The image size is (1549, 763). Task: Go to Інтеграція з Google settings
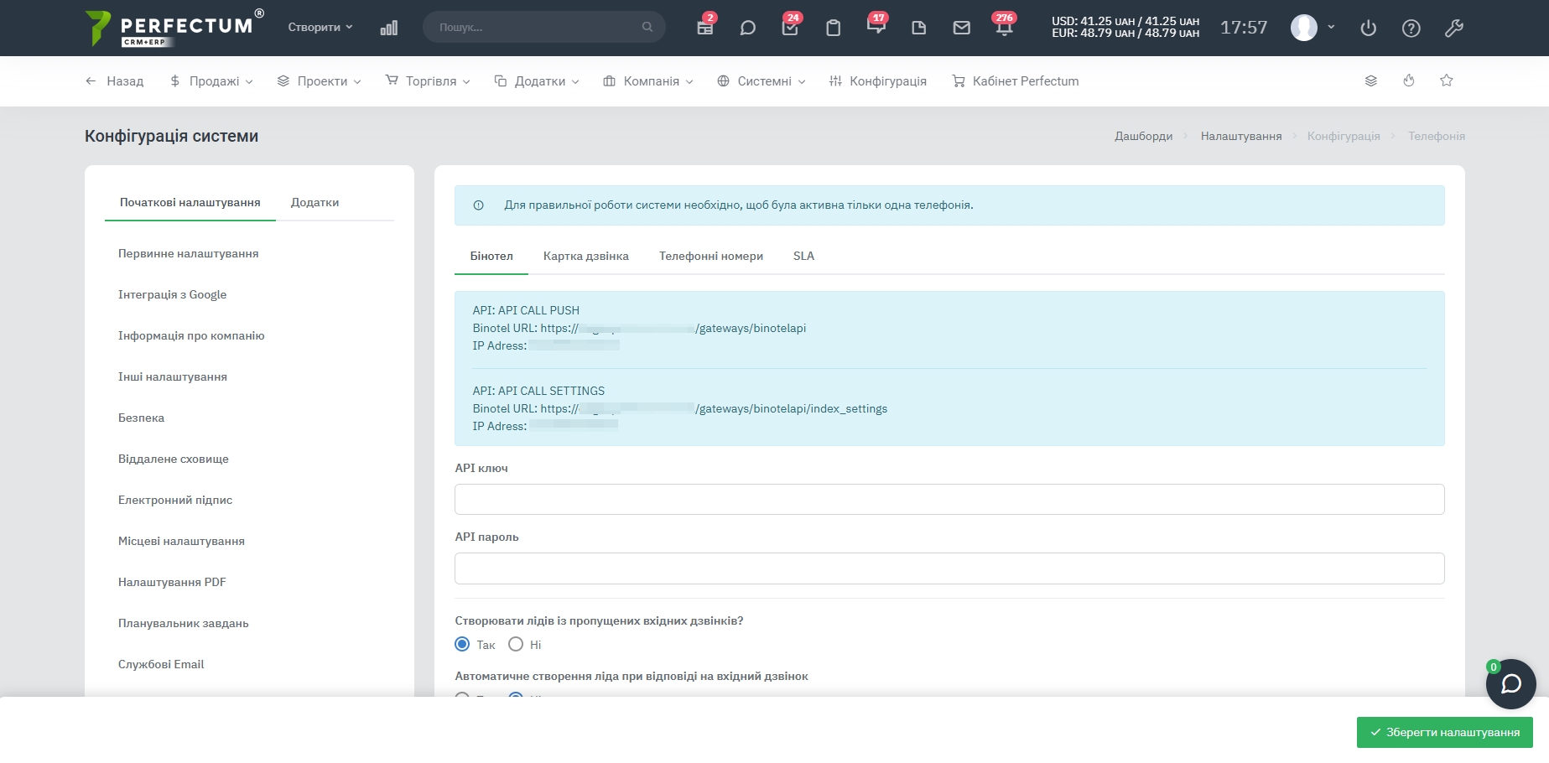[x=172, y=294]
